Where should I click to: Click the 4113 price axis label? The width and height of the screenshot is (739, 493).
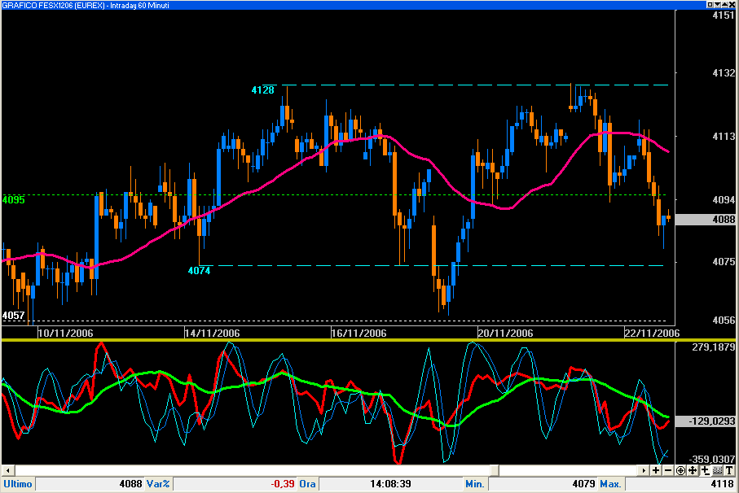point(724,137)
